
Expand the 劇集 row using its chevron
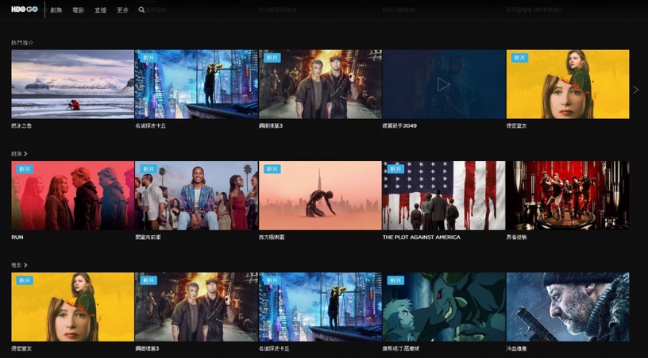(x=25, y=154)
